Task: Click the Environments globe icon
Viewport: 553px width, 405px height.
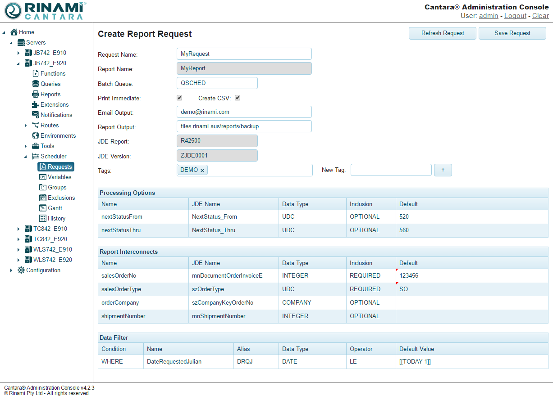Action: click(36, 135)
